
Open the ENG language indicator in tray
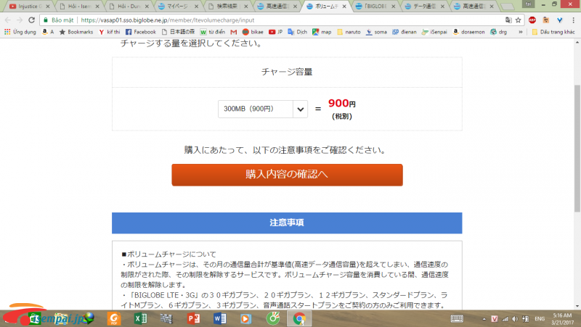(x=540, y=318)
